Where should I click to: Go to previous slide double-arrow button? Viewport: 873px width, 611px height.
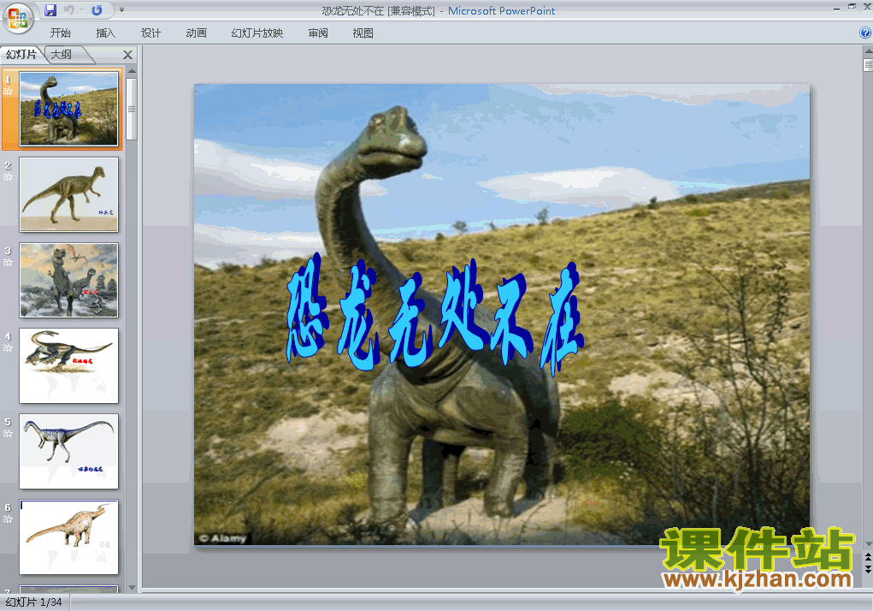pos(868,557)
